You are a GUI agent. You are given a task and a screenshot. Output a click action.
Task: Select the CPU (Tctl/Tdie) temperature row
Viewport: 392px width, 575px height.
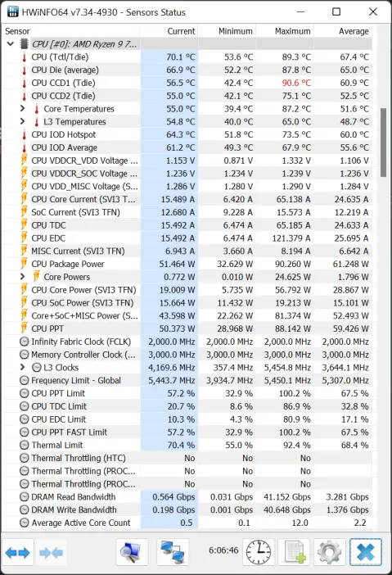pos(187,57)
